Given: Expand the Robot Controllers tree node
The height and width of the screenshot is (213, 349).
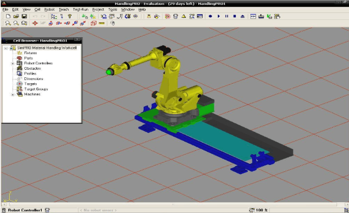Looking at the screenshot, I should 12,64.
